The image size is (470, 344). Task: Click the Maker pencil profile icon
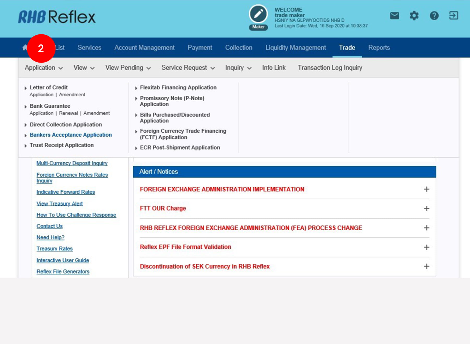point(258,14)
